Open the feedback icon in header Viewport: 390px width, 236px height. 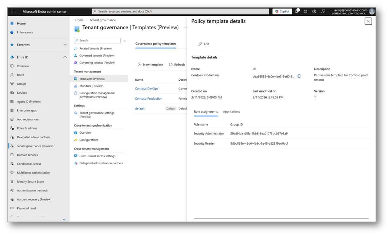(x=323, y=11)
